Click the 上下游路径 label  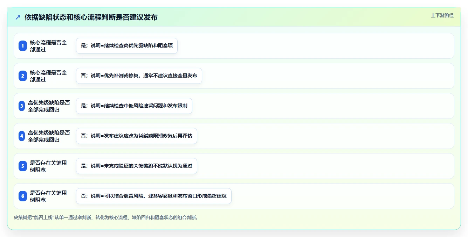coord(442,15)
